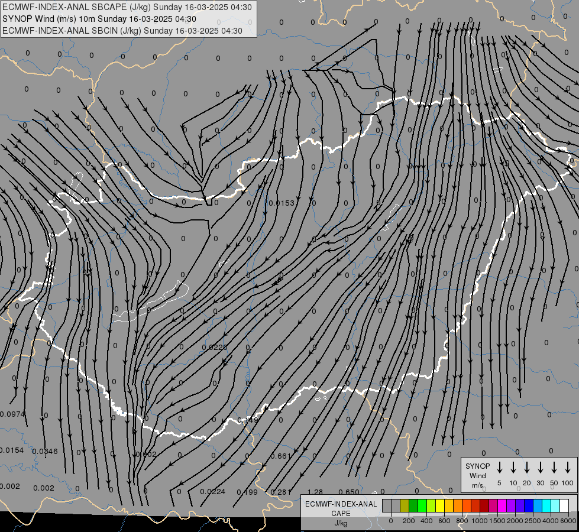Viewport: 579px width, 532px height.
Task: Click the wind arrow above the 20 label
Action: click(x=526, y=468)
